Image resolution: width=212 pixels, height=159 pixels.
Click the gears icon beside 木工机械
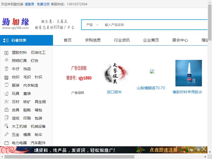(x=6, y=126)
